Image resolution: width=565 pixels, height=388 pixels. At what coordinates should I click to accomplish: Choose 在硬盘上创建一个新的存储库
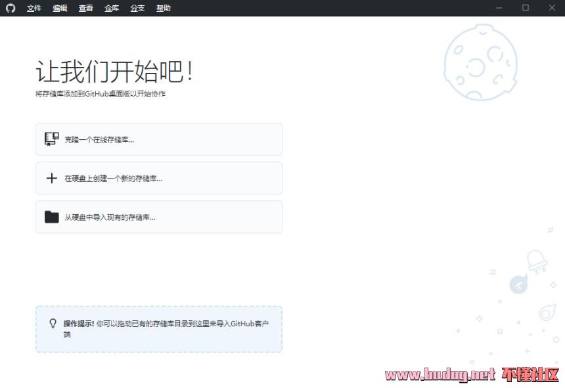point(113,179)
